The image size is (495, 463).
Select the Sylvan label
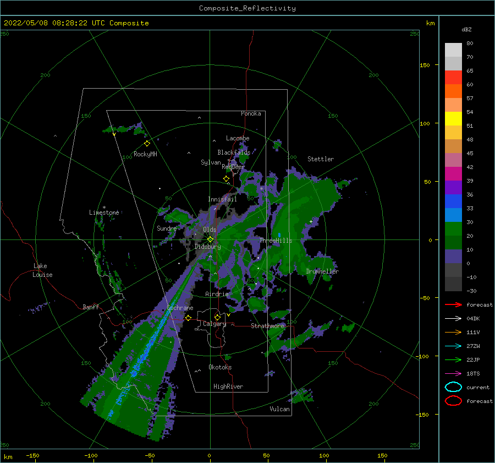pos(211,162)
